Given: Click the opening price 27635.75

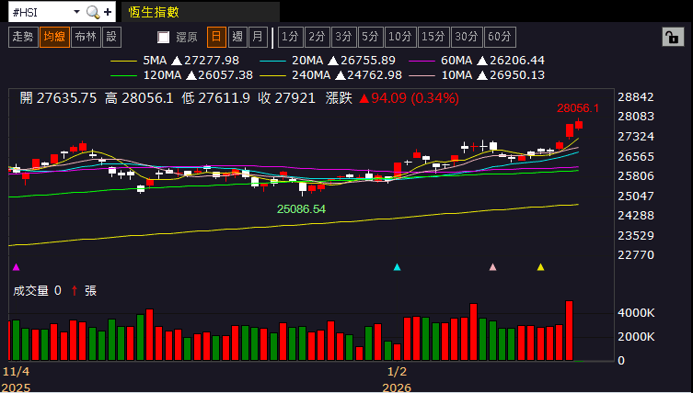Looking at the screenshot, I should pos(67,98).
